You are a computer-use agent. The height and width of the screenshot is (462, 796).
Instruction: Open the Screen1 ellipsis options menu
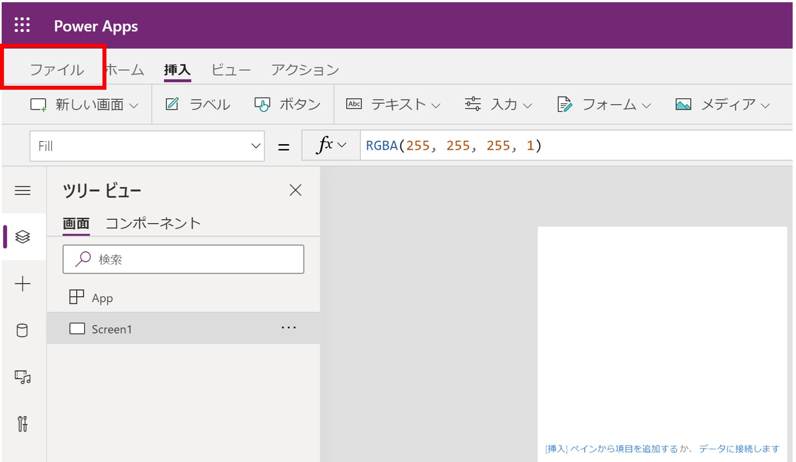pyautogui.click(x=288, y=328)
